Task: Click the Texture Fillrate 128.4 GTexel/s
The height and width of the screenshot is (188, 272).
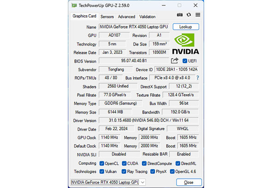Action: (181, 95)
